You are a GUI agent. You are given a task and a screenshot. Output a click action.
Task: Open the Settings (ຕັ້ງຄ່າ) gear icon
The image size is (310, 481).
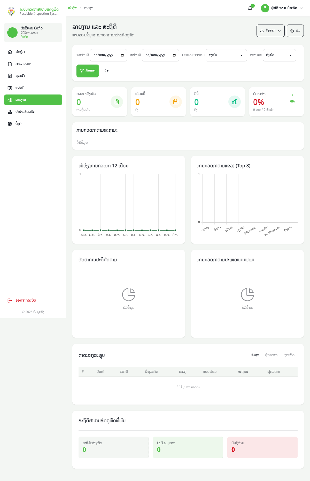(10, 124)
